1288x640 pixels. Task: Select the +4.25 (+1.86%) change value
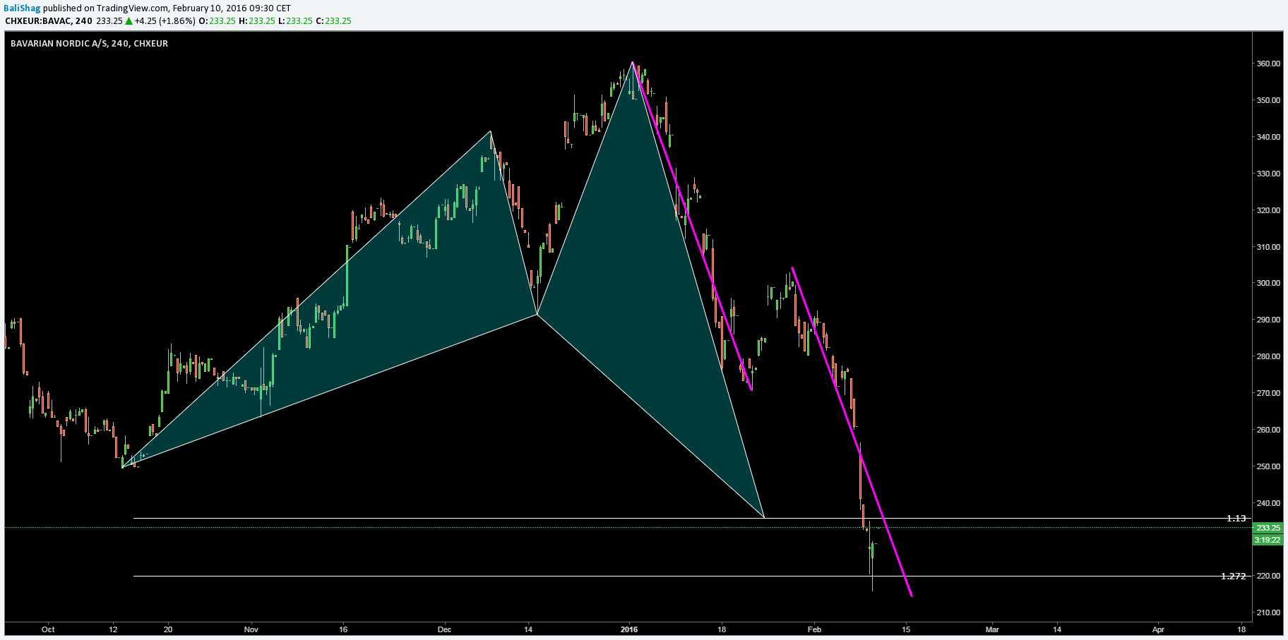[165, 20]
